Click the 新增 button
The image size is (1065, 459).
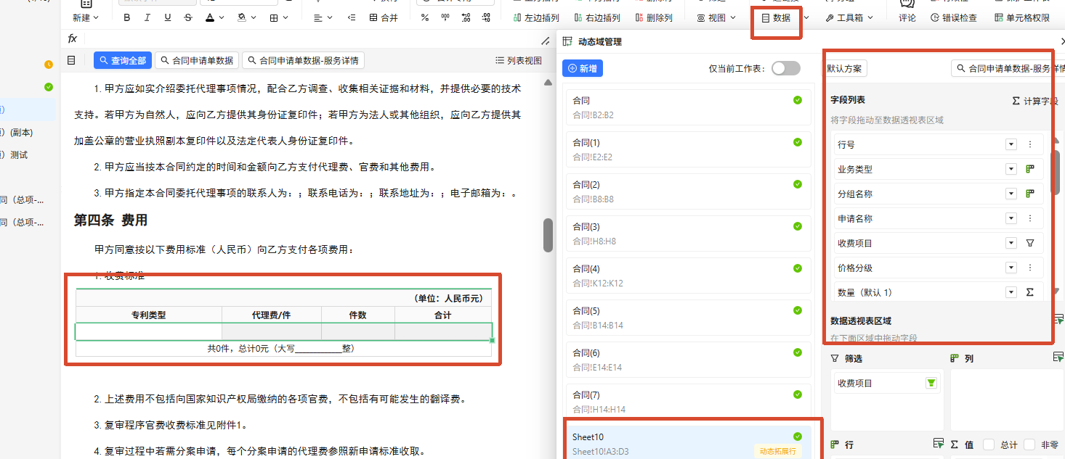(x=583, y=69)
